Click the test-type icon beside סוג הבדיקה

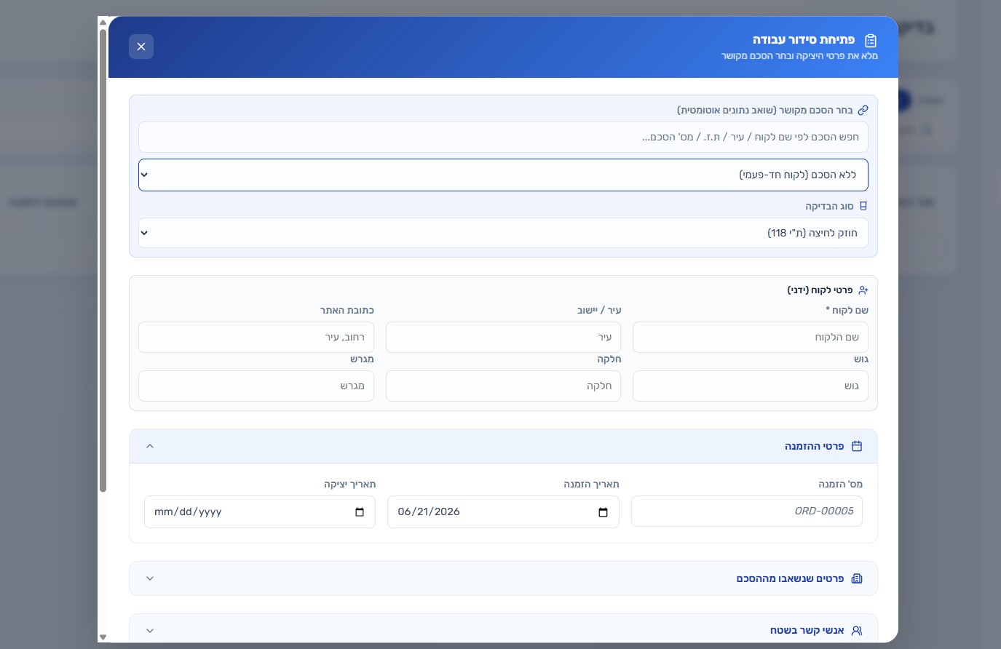[x=863, y=207]
